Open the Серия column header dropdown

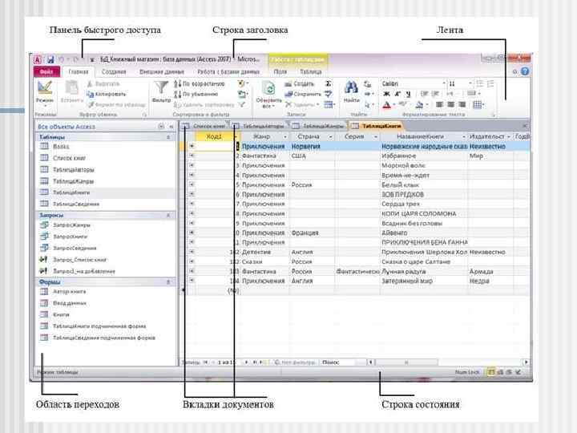coord(376,136)
